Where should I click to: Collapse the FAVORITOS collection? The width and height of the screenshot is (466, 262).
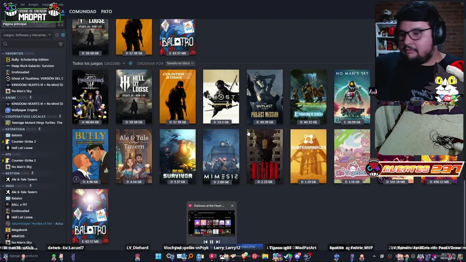[3, 53]
